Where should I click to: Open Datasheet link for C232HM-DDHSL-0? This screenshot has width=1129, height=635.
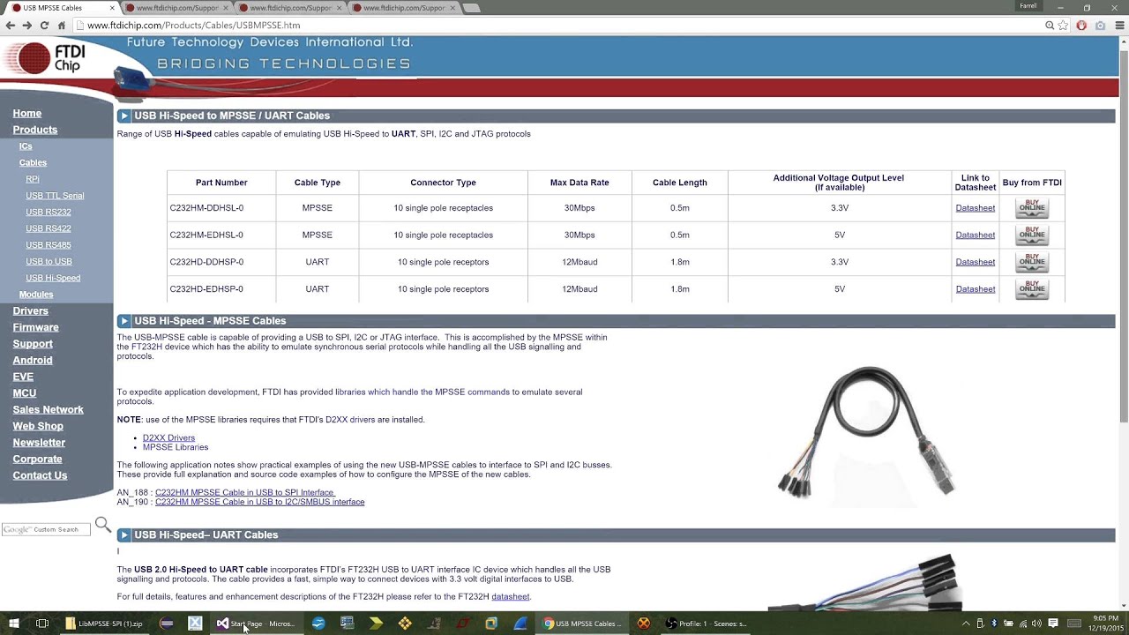[x=976, y=208]
